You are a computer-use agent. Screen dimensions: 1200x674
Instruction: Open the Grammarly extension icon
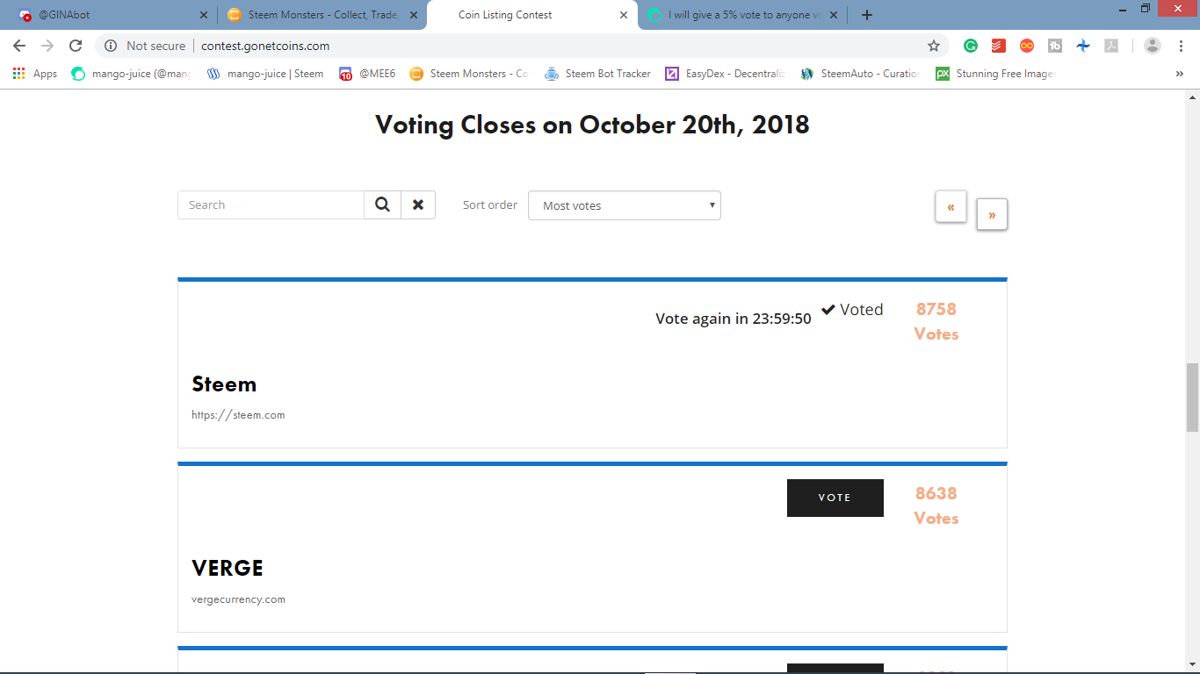point(971,46)
